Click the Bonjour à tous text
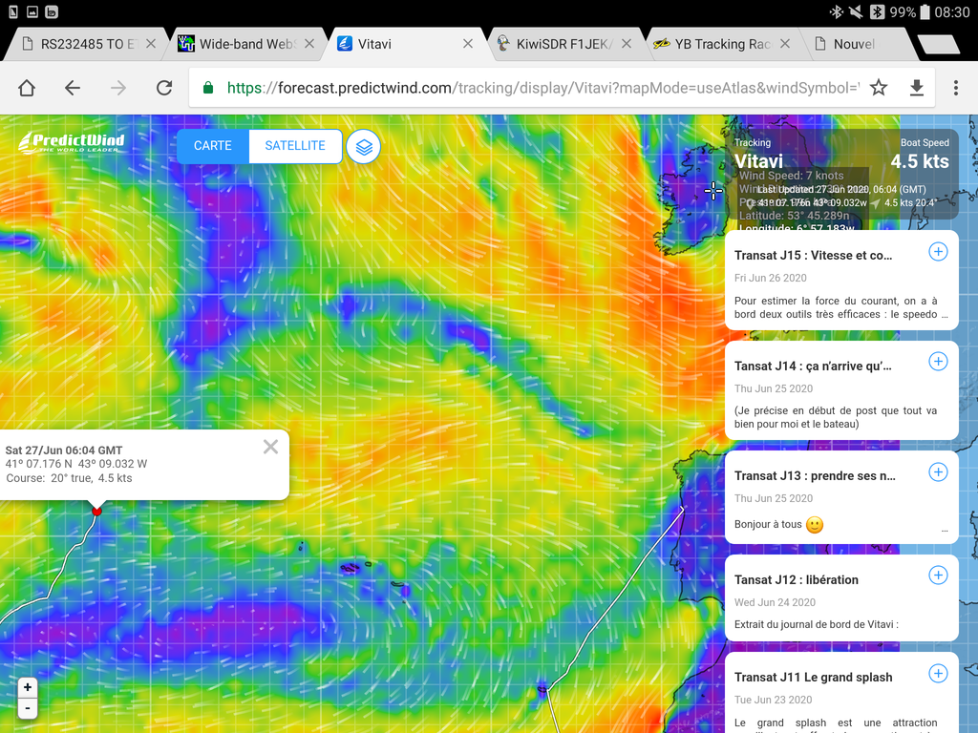Screen dimensions: 978x733 point(768,524)
